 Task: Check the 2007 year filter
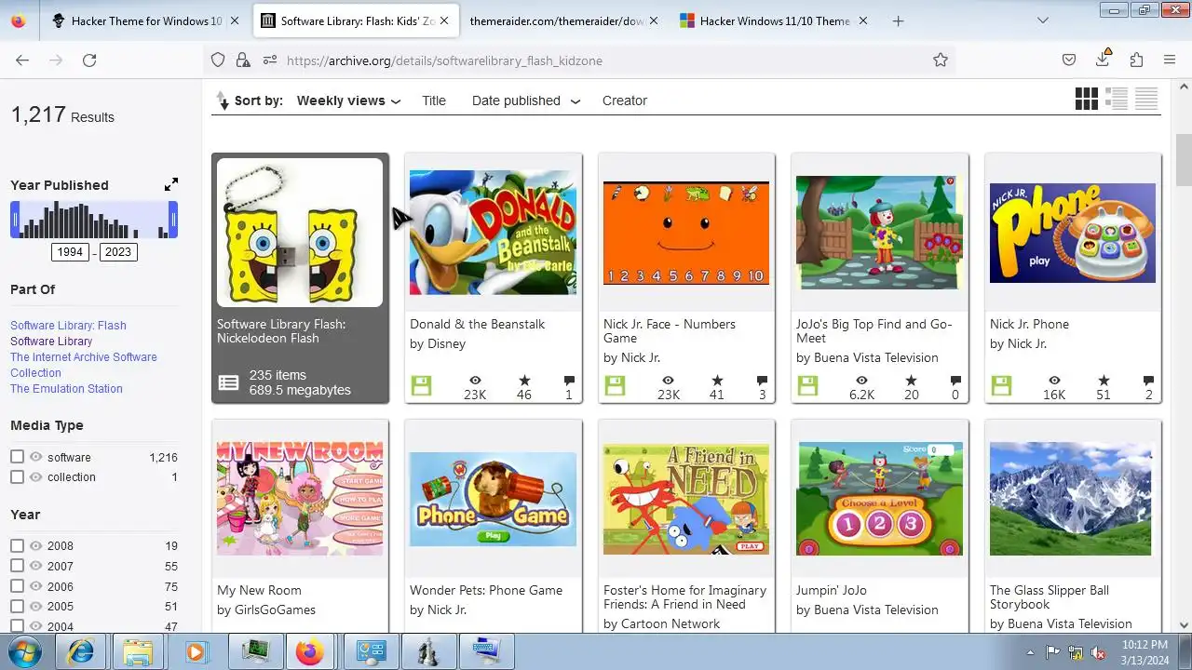[17, 566]
